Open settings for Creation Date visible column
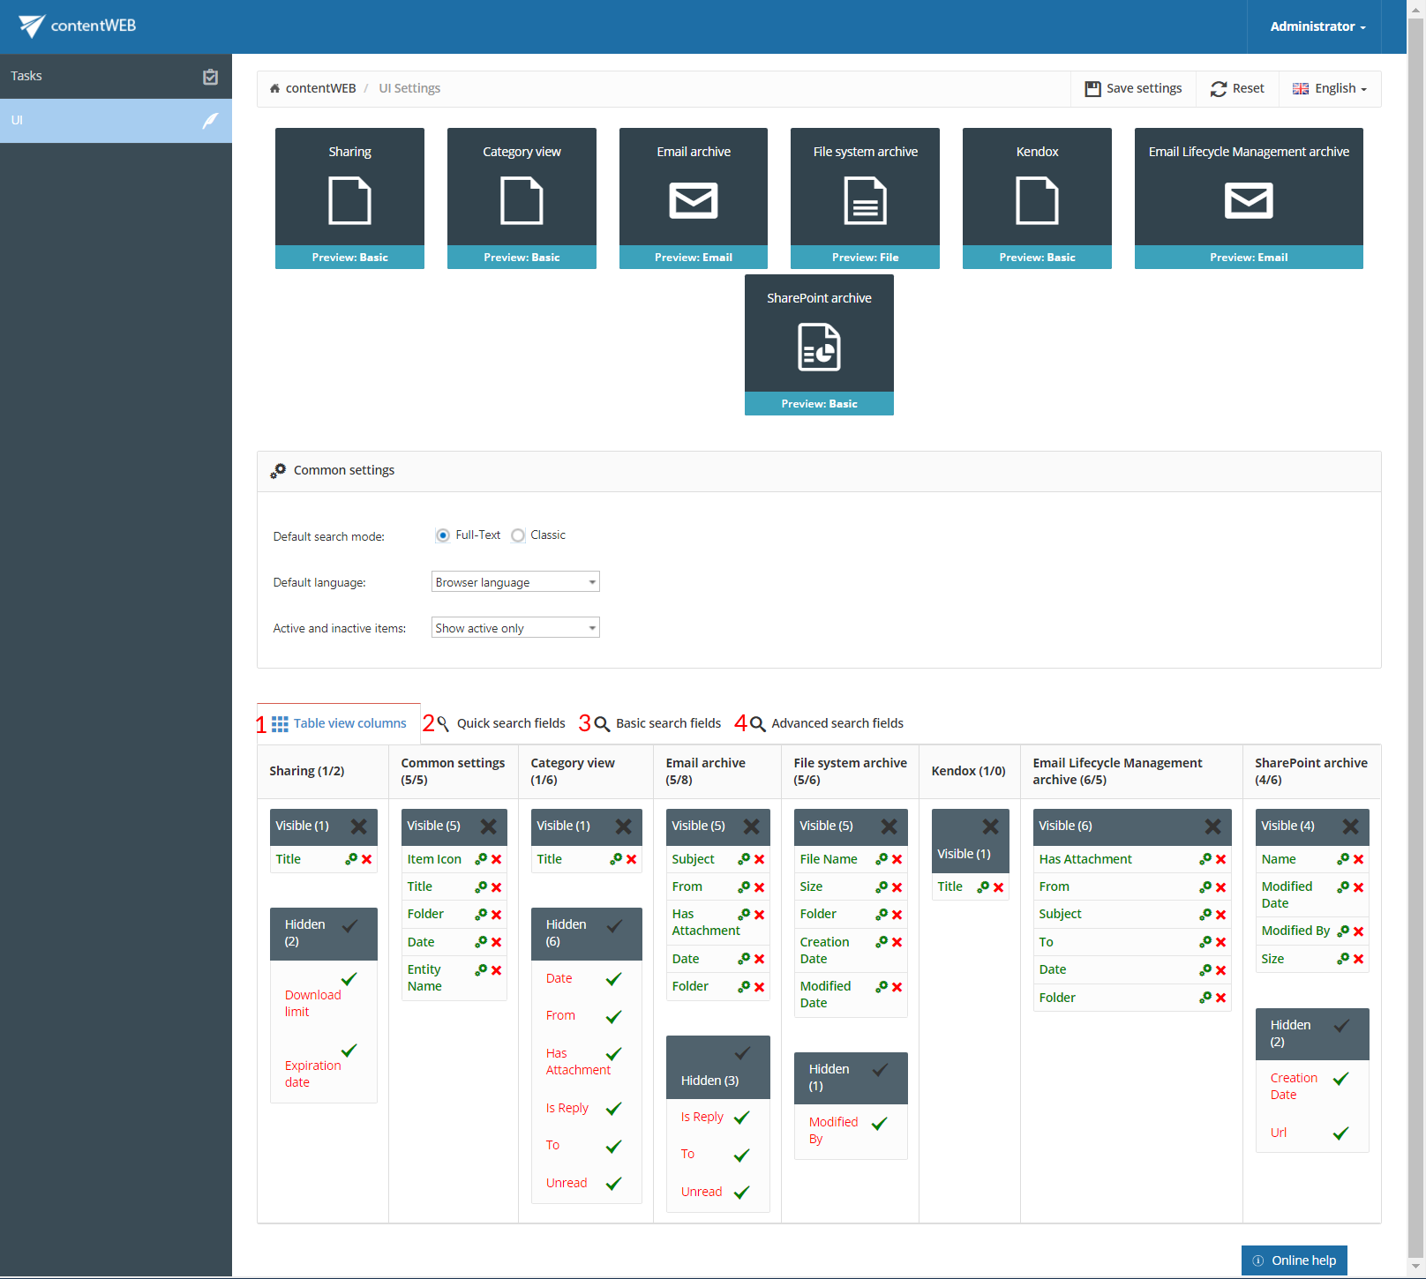This screenshot has width=1426, height=1279. point(882,942)
